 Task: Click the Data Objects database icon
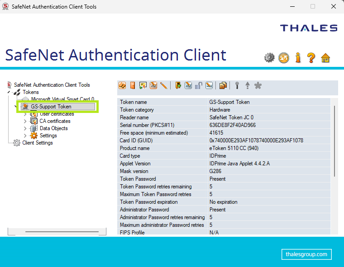click(x=34, y=128)
